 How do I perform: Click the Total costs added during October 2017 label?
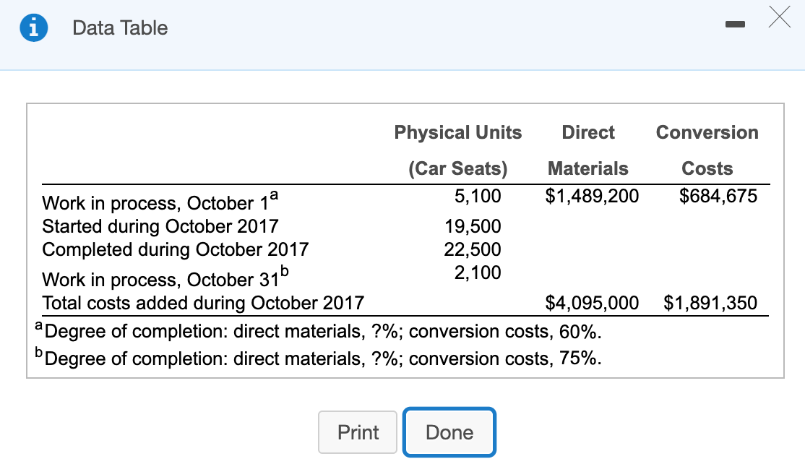(202, 303)
